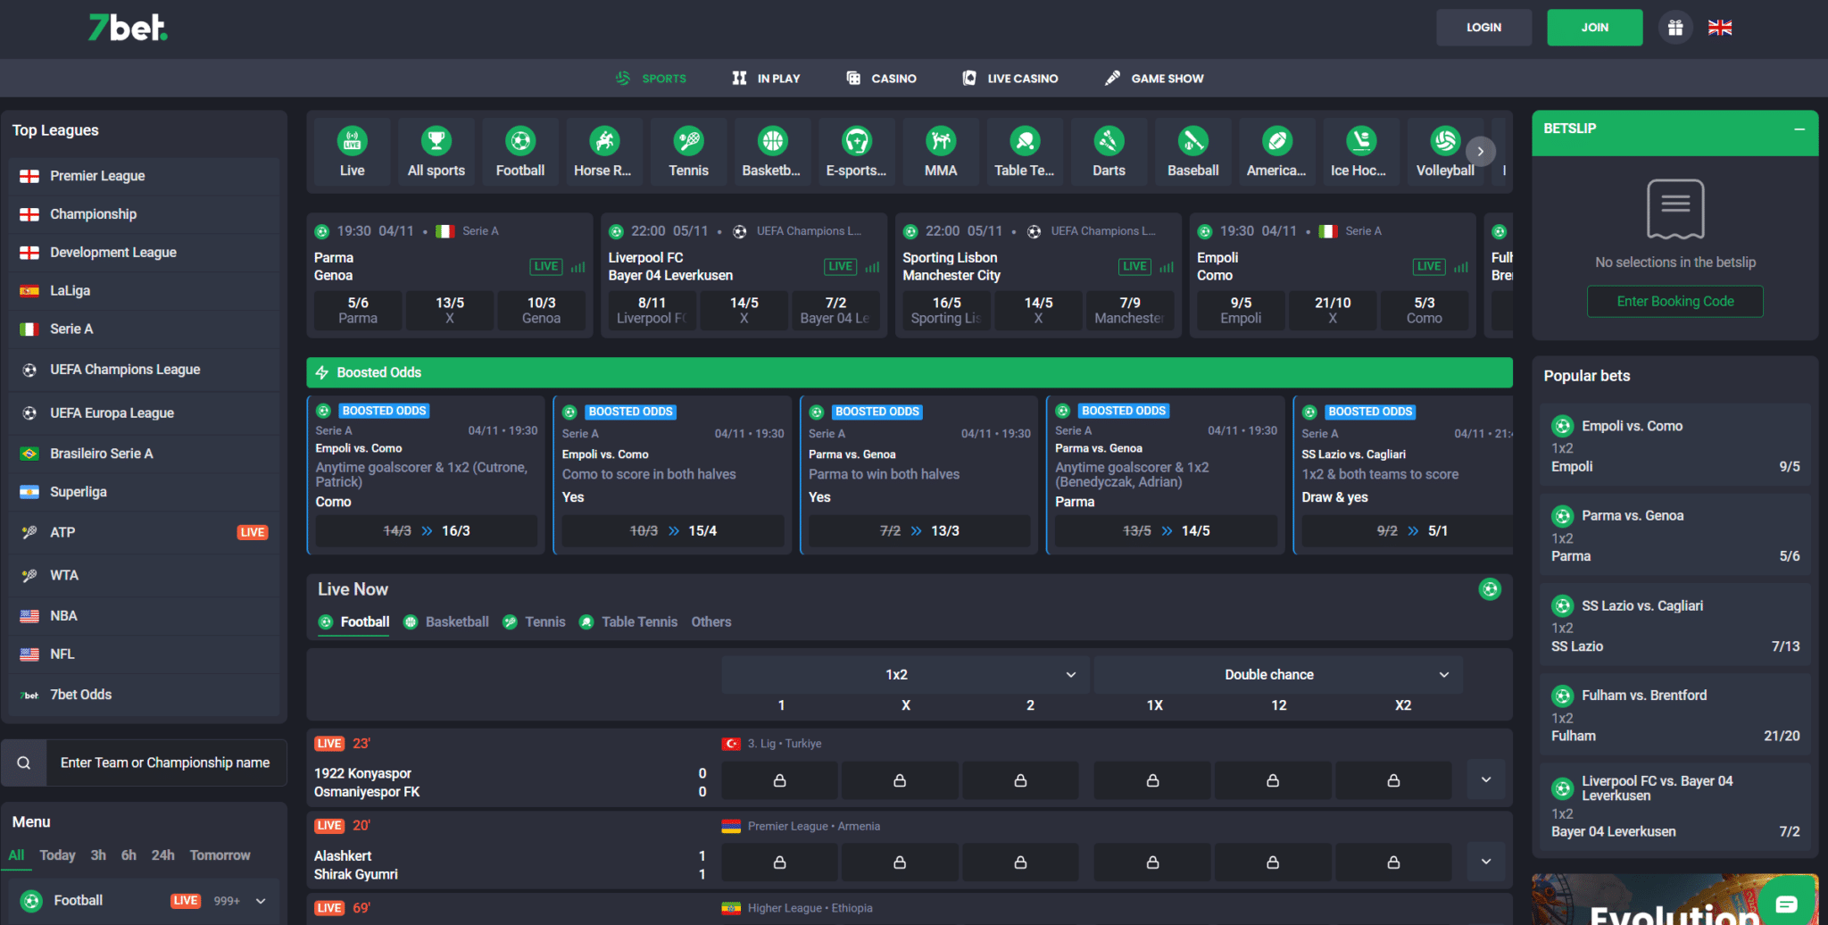This screenshot has width=1828, height=925.
Task: Open stats bars icon for Parma Genoa
Action: [x=577, y=266]
